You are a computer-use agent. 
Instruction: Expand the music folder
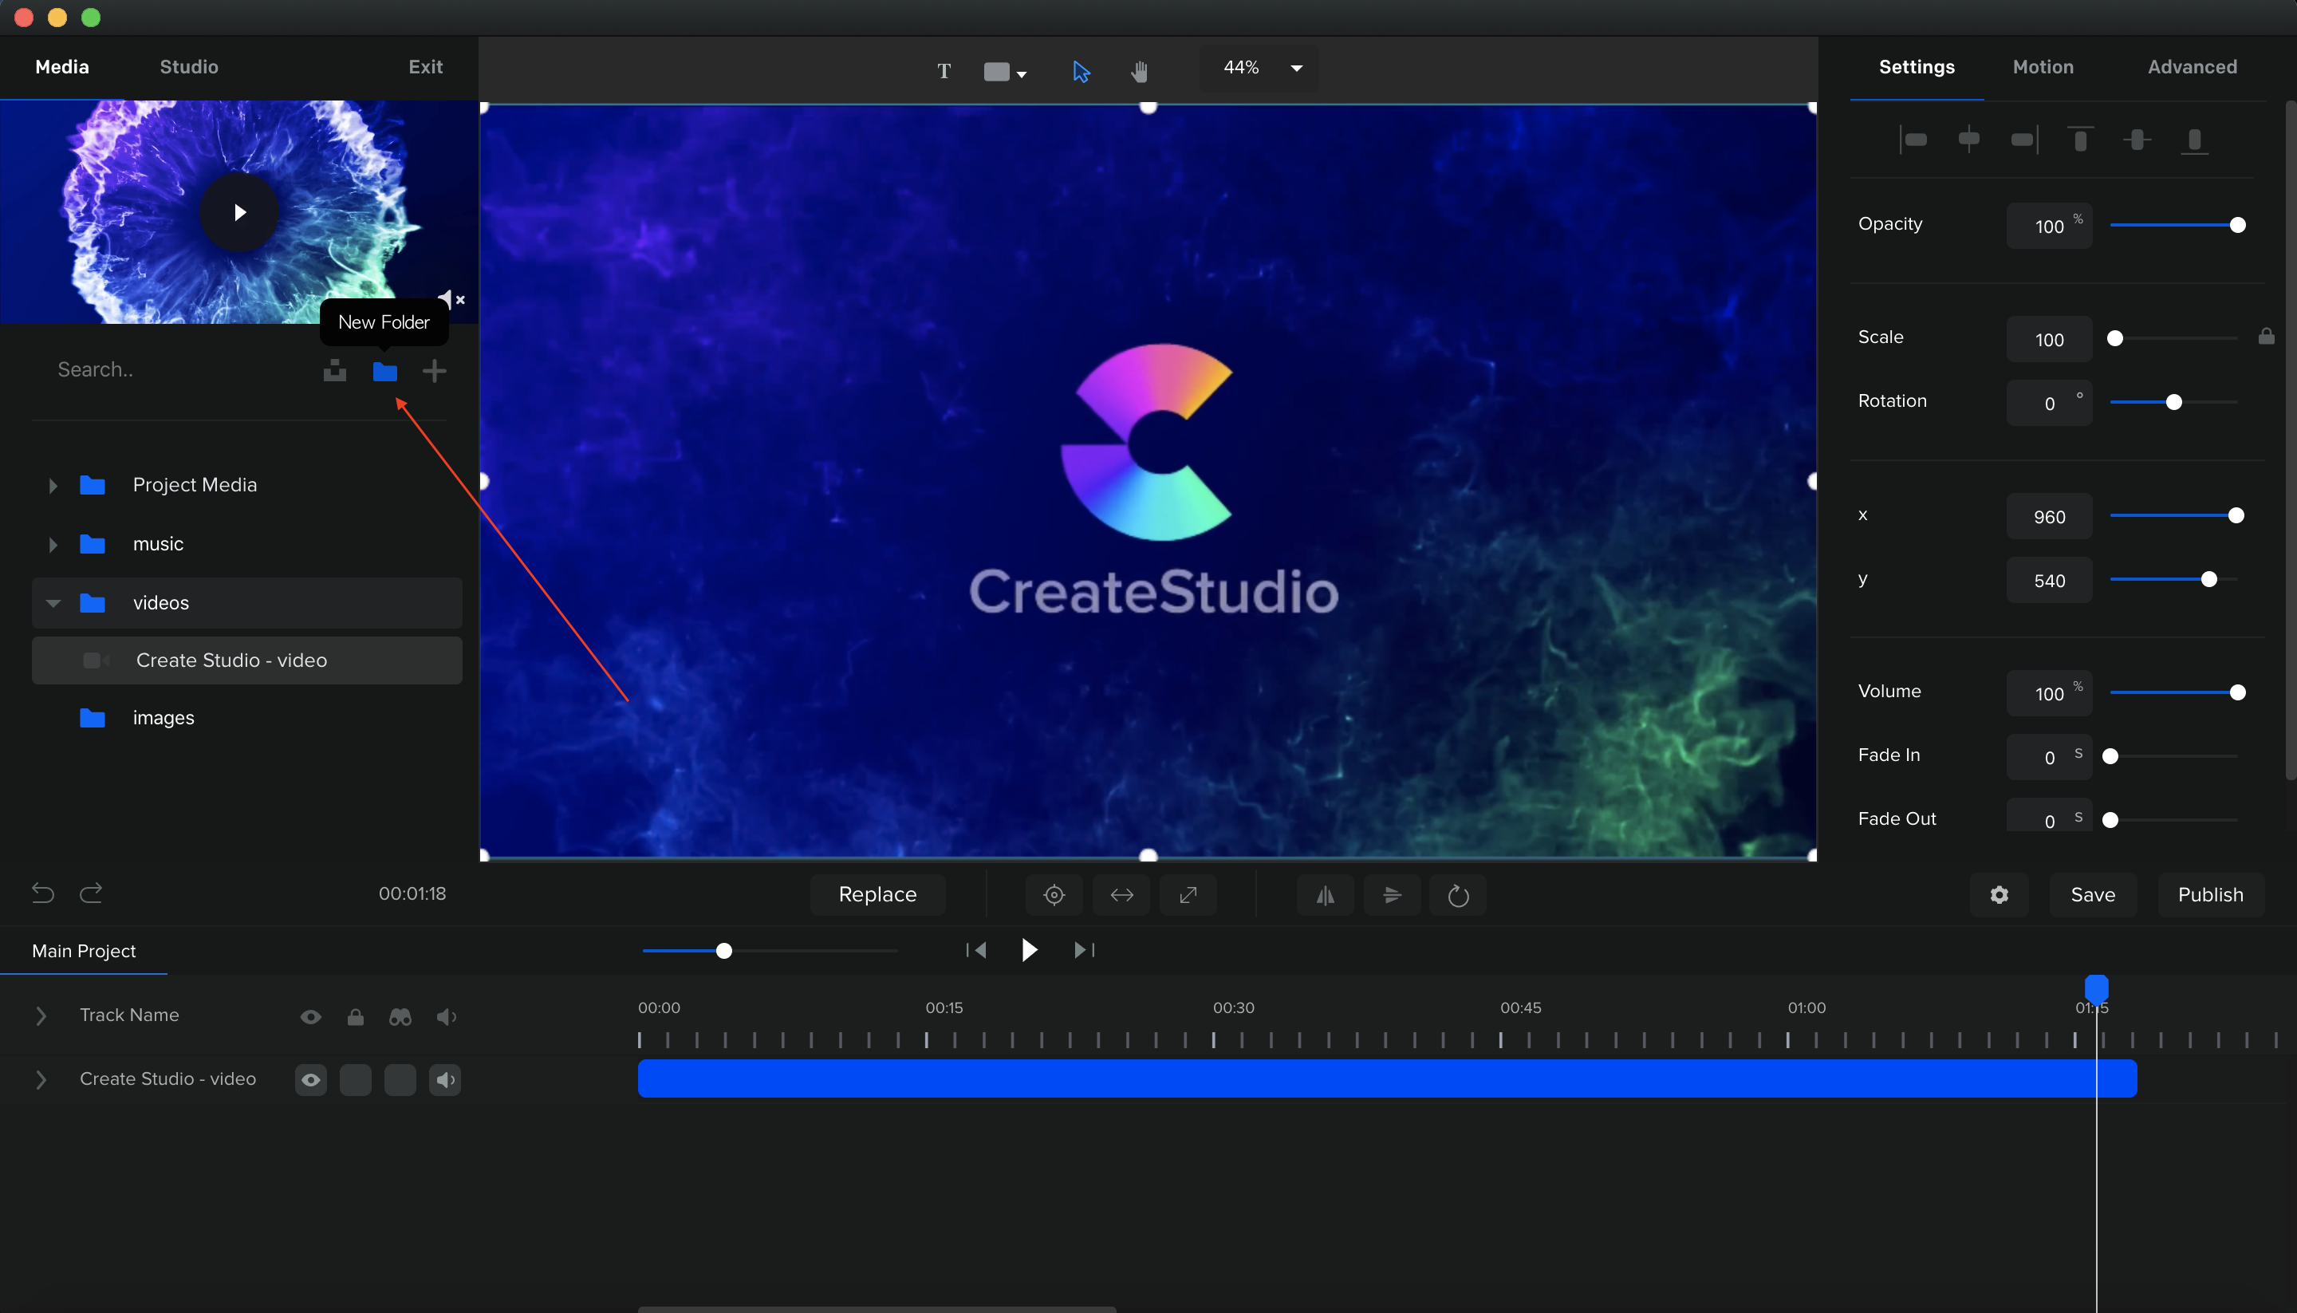coord(53,545)
